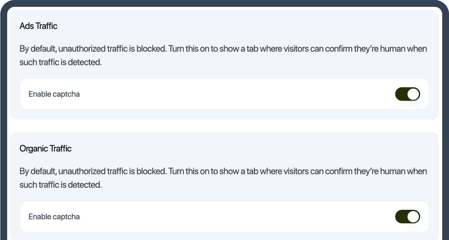Click the Ads Traffic description paragraph
This screenshot has height=240, width=449.
point(223,55)
